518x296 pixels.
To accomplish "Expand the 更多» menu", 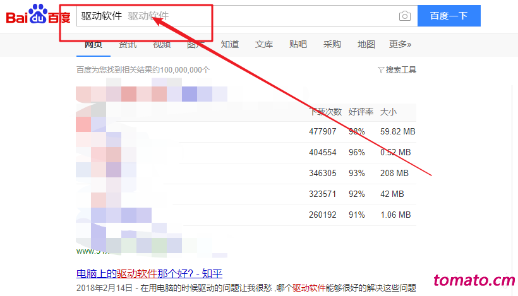I will pos(400,44).
